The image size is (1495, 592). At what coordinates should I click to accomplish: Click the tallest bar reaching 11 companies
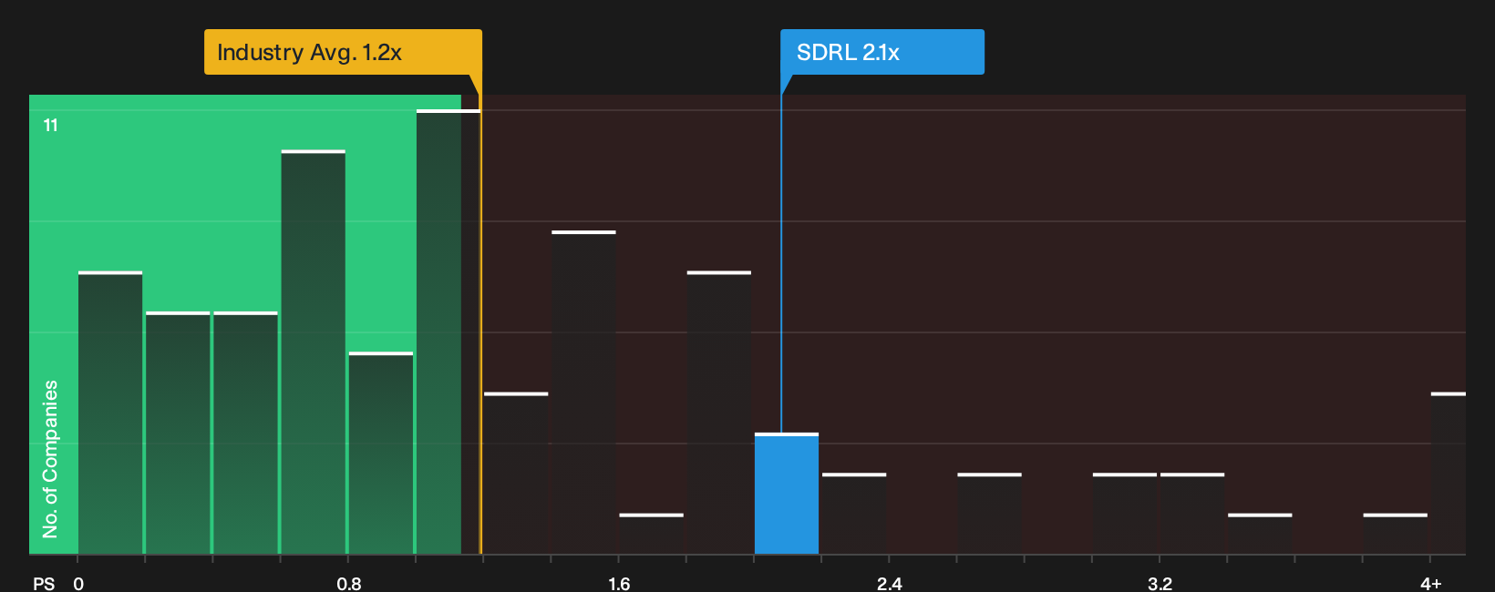coord(448,332)
